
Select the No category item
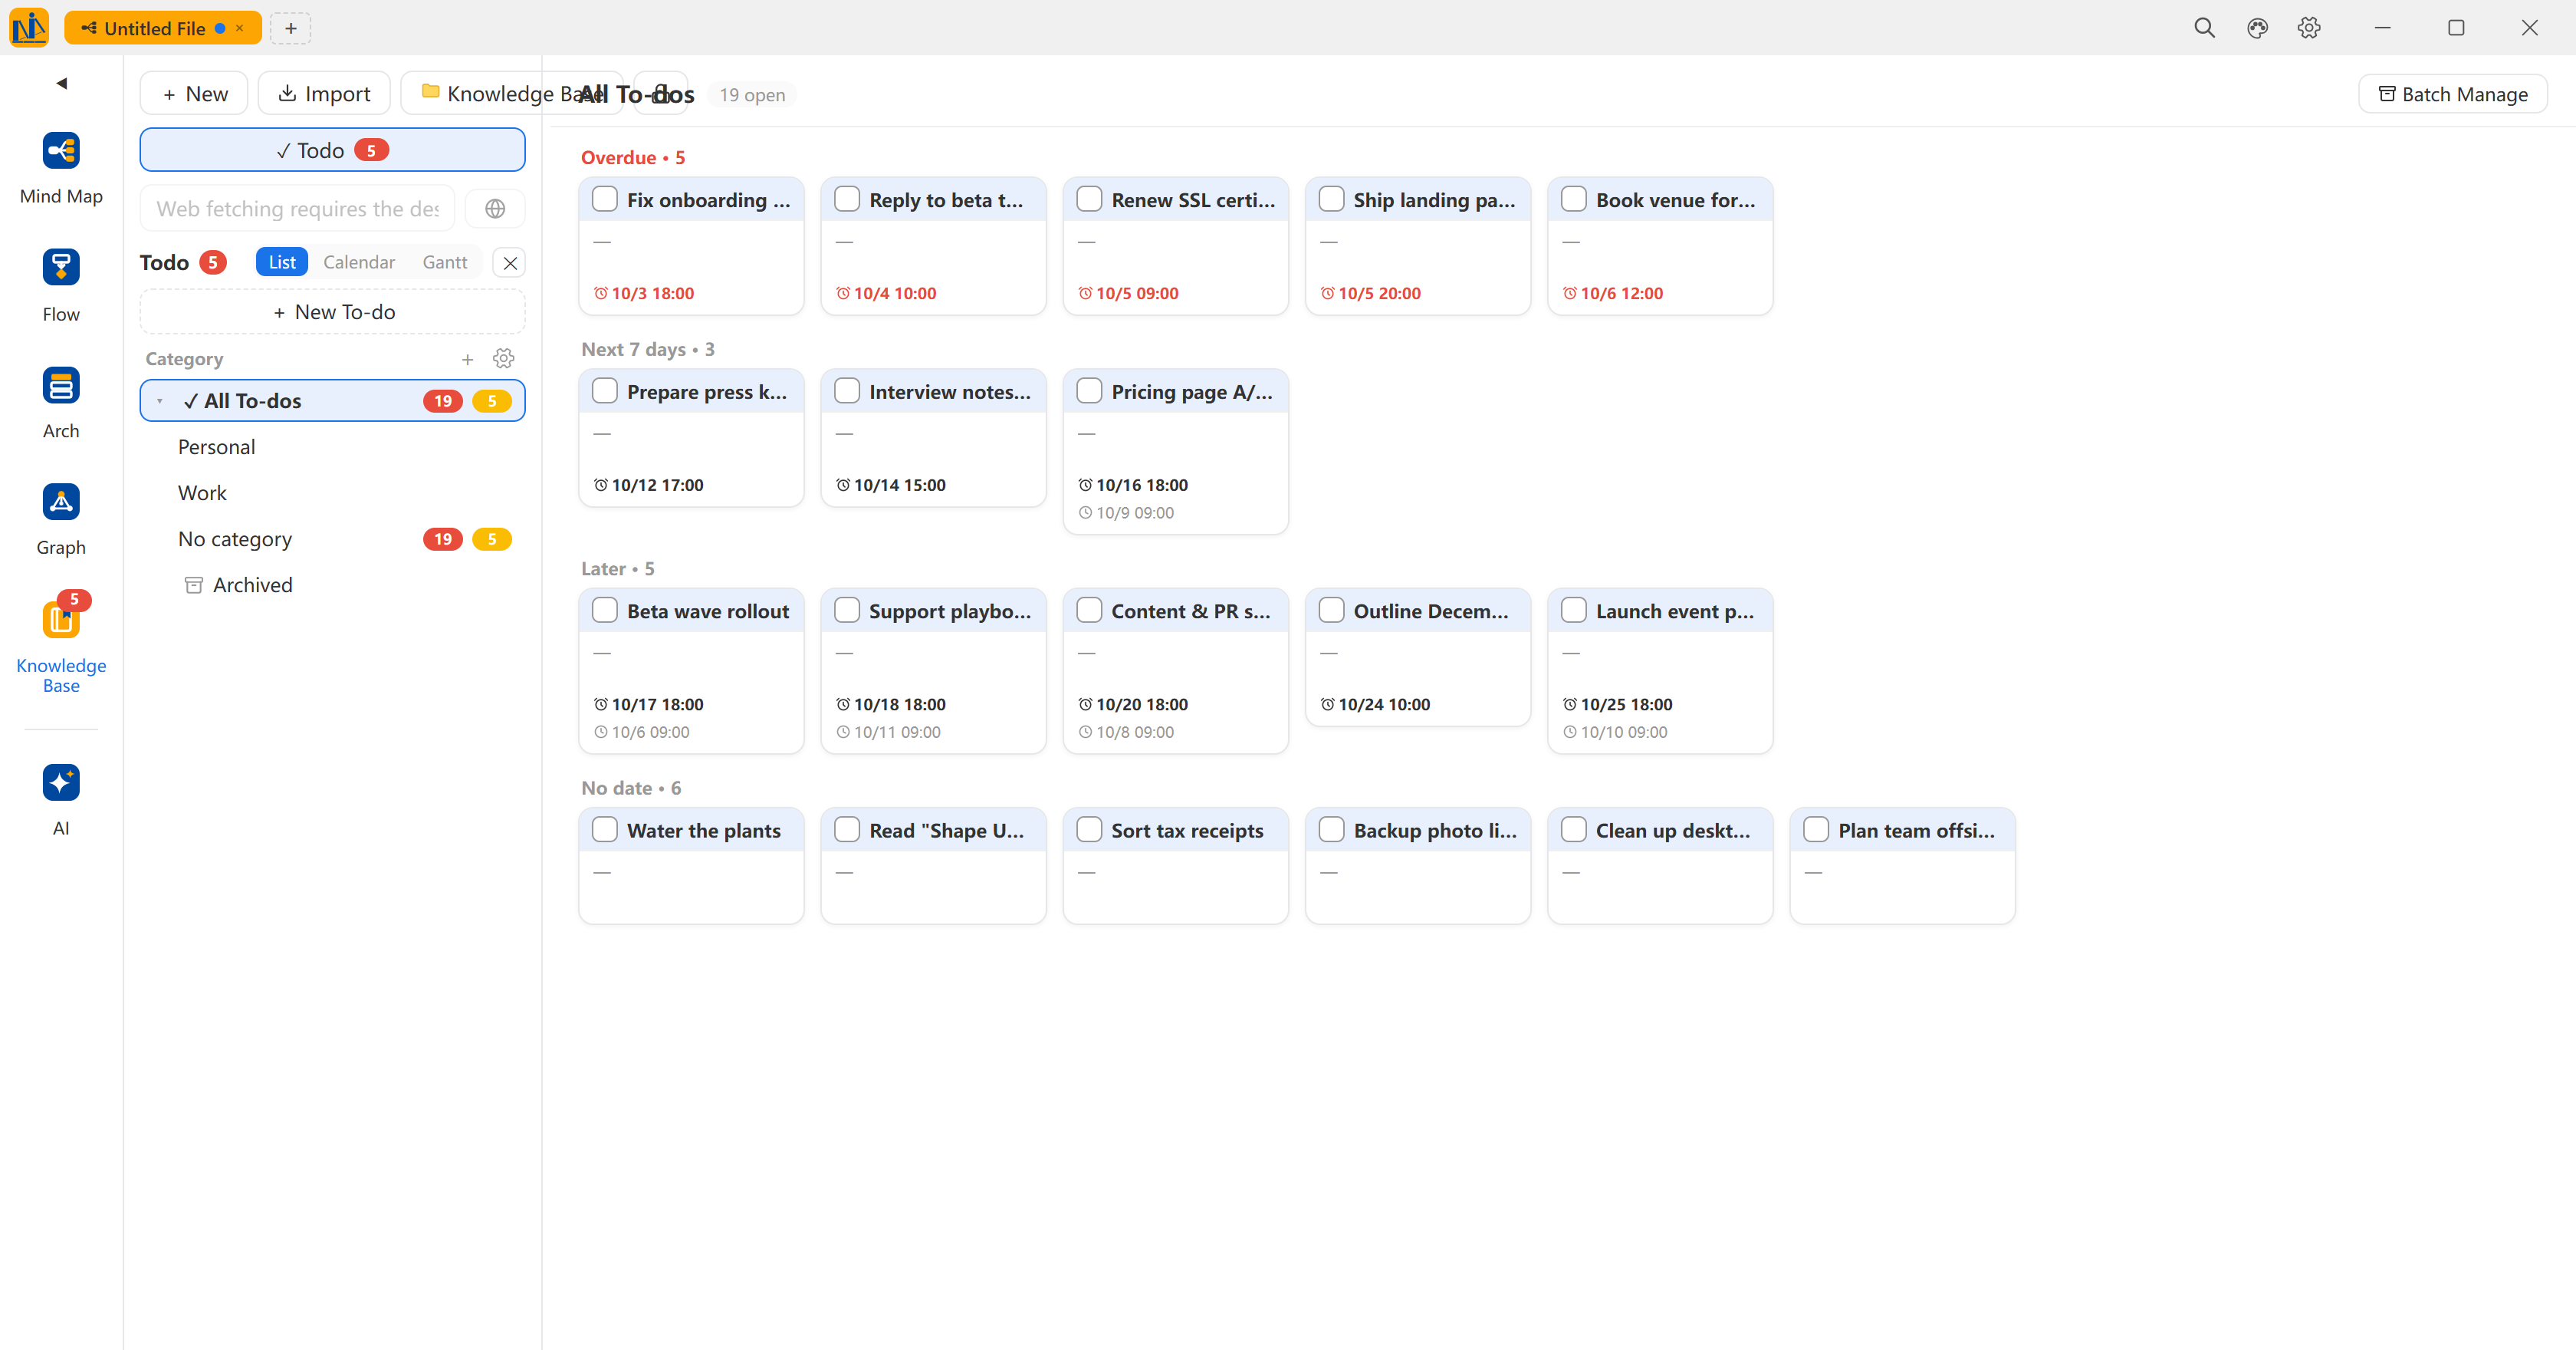click(x=332, y=539)
